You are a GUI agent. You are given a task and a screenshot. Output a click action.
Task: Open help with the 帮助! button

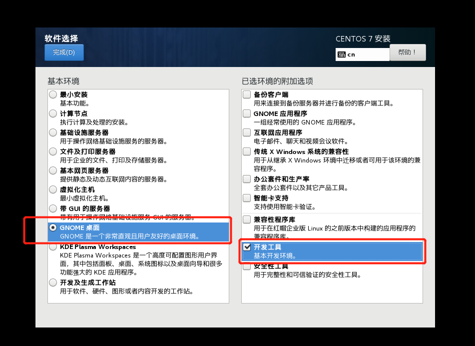click(x=408, y=52)
